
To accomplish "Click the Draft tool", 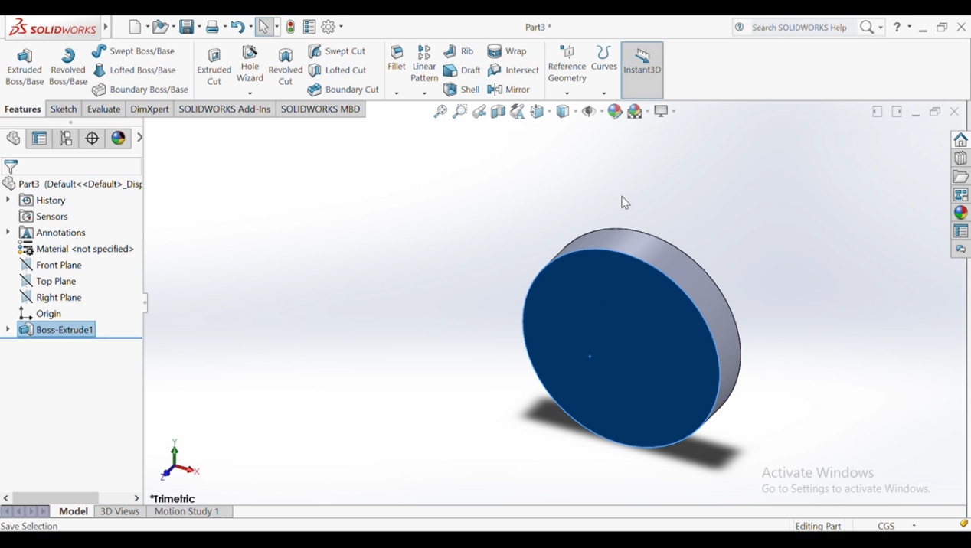I will tap(462, 70).
